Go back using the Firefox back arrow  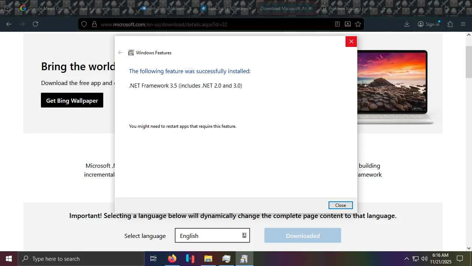click(9, 24)
